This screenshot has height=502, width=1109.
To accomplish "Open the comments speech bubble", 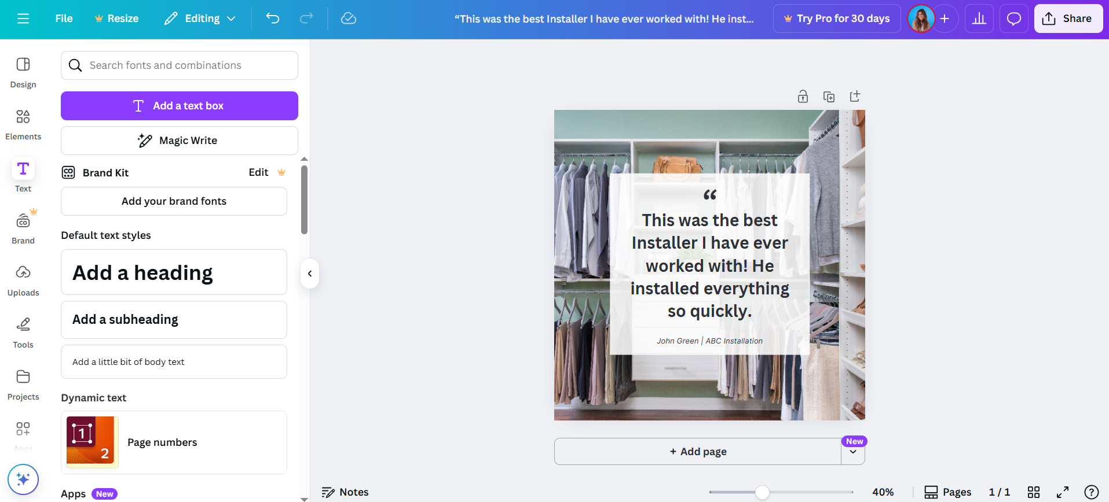I will pyautogui.click(x=1014, y=19).
